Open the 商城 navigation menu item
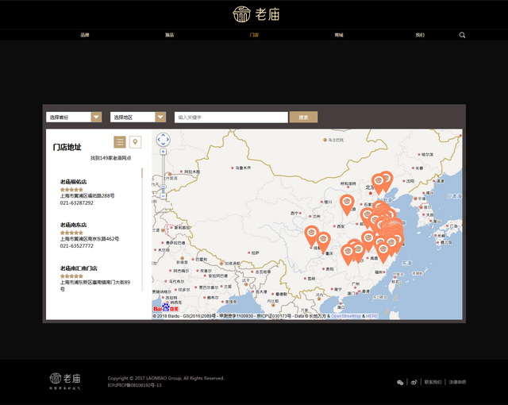Image resolution: width=508 pixels, height=405 pixels. click(x=339, y=35)
